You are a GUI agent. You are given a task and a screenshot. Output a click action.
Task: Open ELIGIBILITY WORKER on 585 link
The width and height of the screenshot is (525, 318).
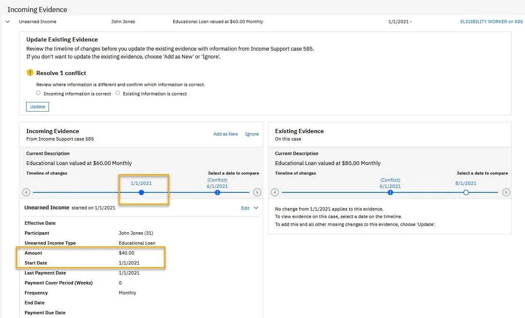[491, 22]
